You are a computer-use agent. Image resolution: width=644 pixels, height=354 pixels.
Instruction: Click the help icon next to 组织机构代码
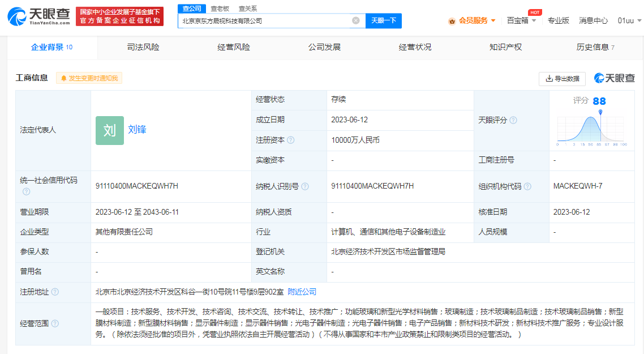(527, 187)
